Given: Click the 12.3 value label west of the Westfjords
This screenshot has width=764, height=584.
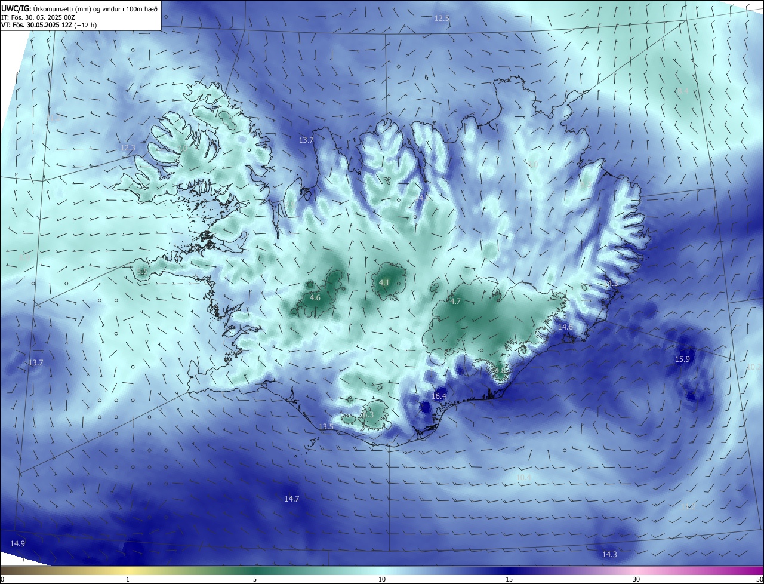Looking at the screenshot, I should click(128, 147).
